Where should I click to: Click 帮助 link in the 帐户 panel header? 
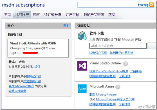66,26
